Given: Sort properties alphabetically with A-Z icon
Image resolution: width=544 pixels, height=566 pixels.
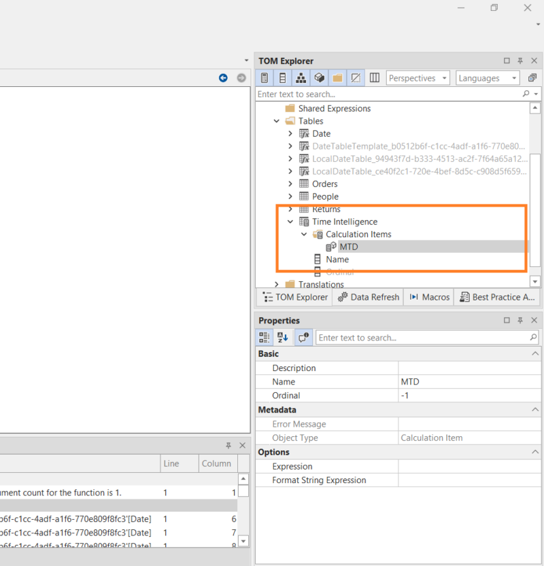Looking at the screenshot, I should point(284,337).
